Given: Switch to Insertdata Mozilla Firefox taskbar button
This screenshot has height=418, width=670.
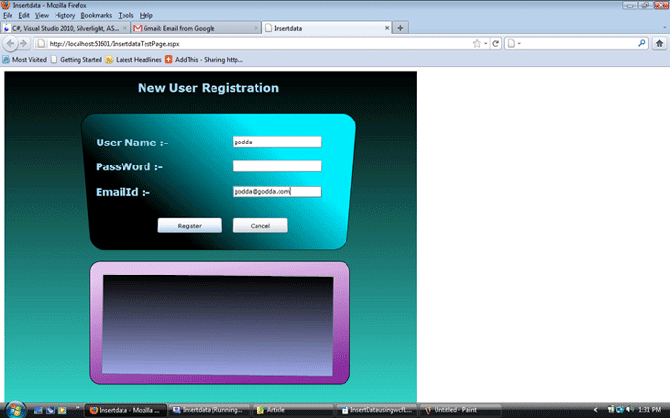Looking at the screenshot, I should [125, 410].
